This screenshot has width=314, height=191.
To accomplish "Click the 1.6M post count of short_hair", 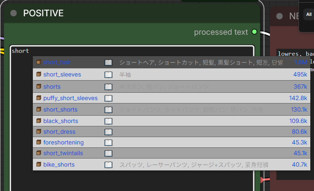I will pos(300,62).
